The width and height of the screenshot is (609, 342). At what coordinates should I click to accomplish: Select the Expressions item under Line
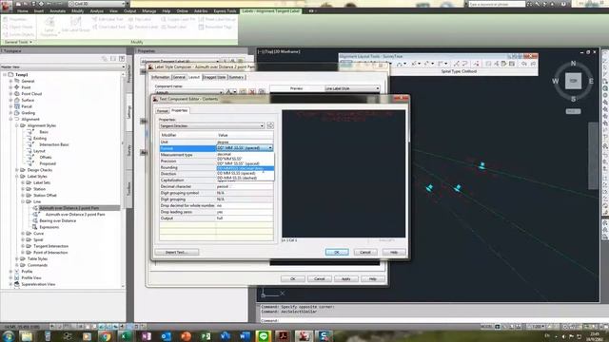[49, 227]
